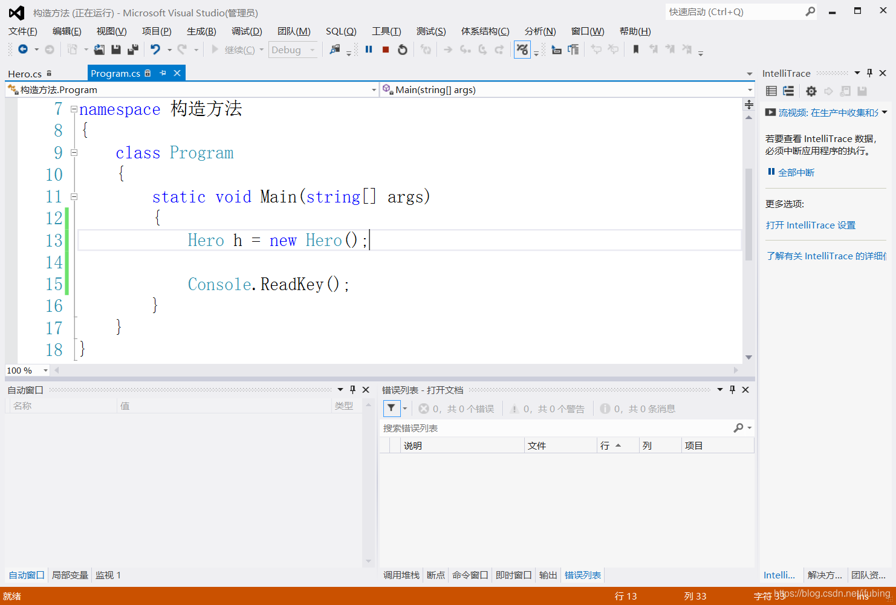Click the Open File toolbar icon
The image size is (896, 605).
99,50
